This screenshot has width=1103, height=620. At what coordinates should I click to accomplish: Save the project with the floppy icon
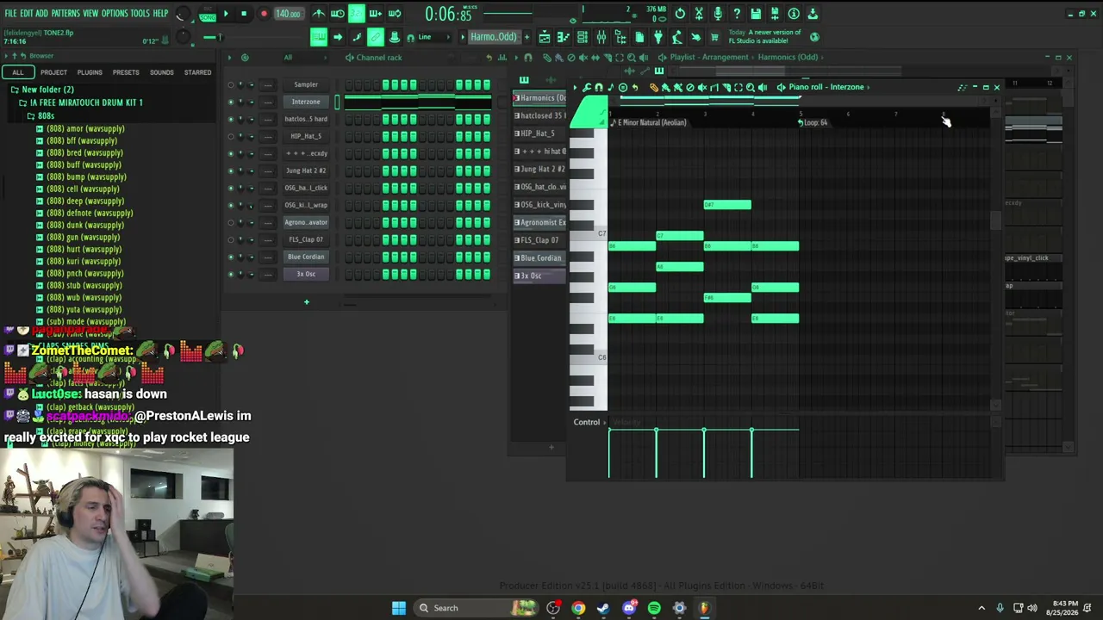click(756, 14)
